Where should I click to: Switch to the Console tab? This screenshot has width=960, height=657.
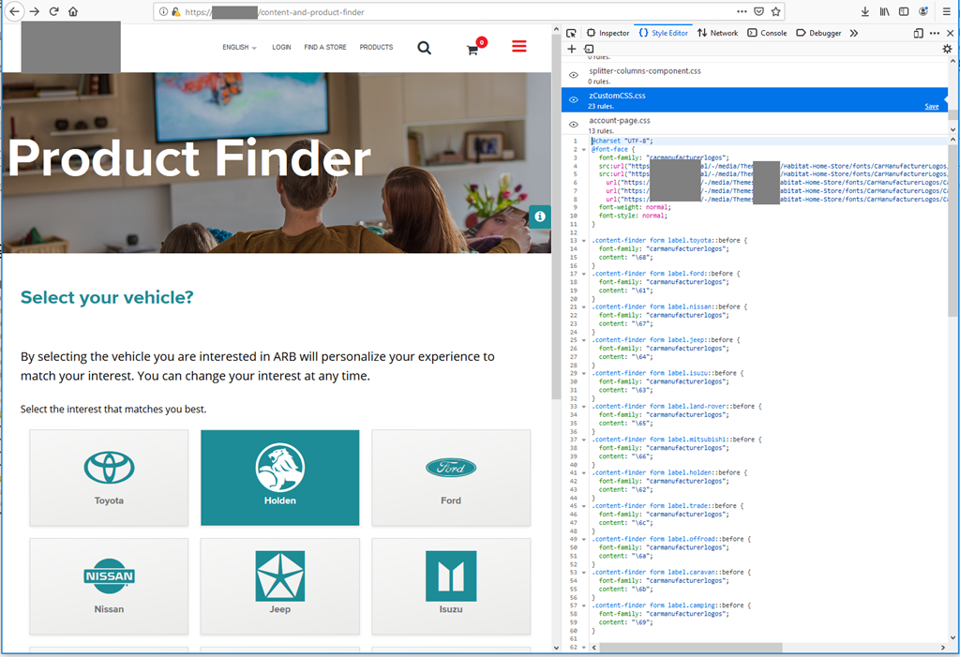(767, 33)
